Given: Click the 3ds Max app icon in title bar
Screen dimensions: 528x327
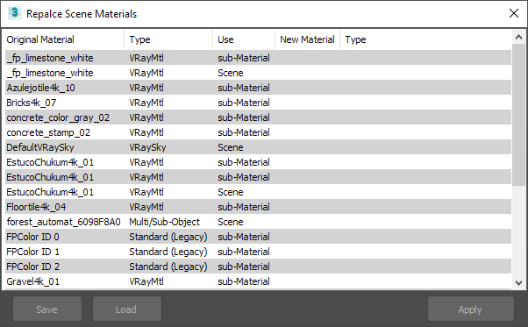Looking at the screenshot, I should click(x=15, y=13).
